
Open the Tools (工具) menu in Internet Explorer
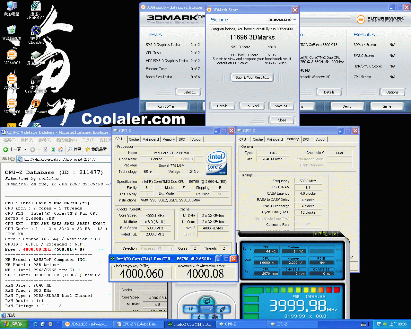coord(88,140)
